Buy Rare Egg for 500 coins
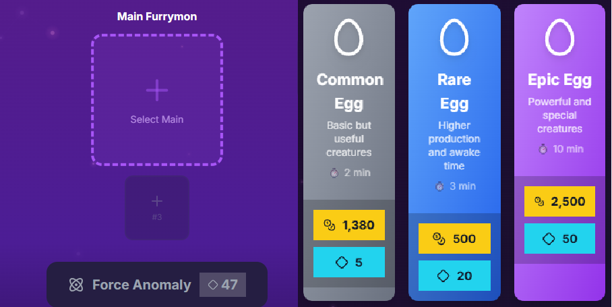612x307 pixels. tap(454, 239)
